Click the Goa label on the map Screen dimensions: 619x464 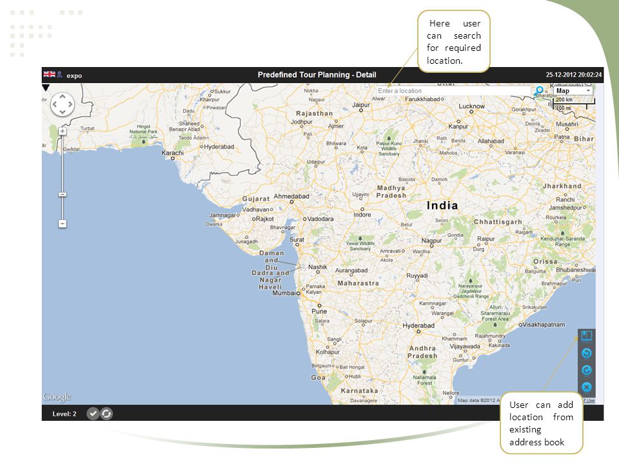[x=318, y=377]
